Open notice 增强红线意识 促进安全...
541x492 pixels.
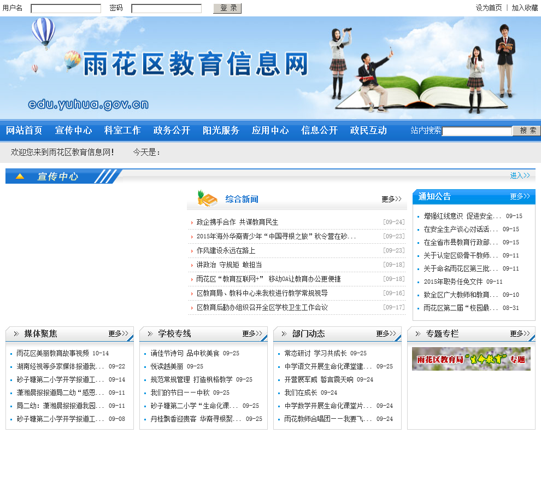[x=462, y=216]
